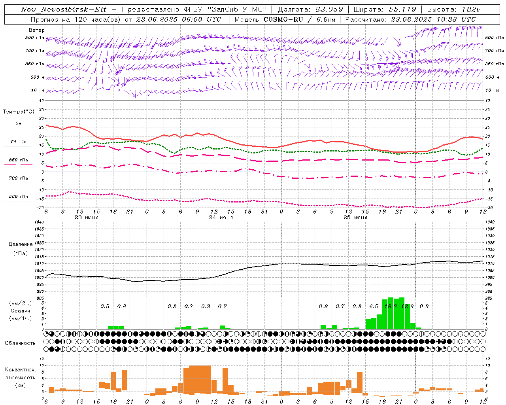Click the elevation text Высота: 182м
Screen dimensions: 506x405
tap(454, 9)
